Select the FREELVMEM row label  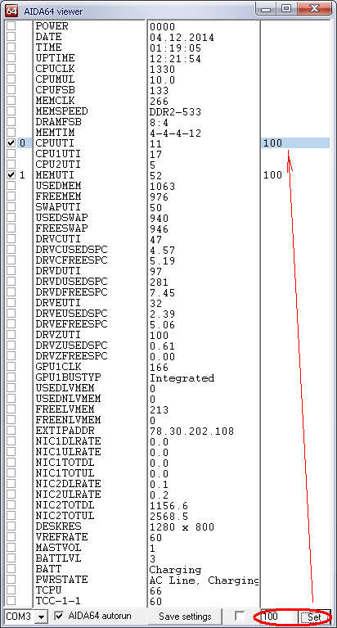click(65, 409)
